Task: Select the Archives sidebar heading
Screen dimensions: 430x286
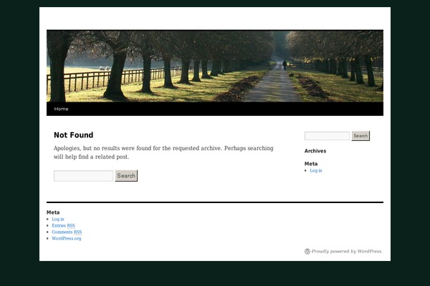Action: (315, 151)
